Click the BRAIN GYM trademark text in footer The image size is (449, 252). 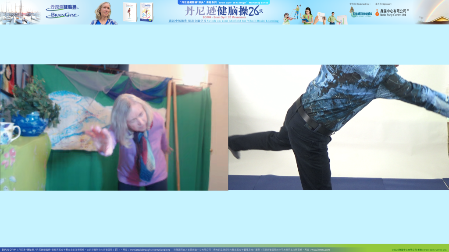pos(9,250)
